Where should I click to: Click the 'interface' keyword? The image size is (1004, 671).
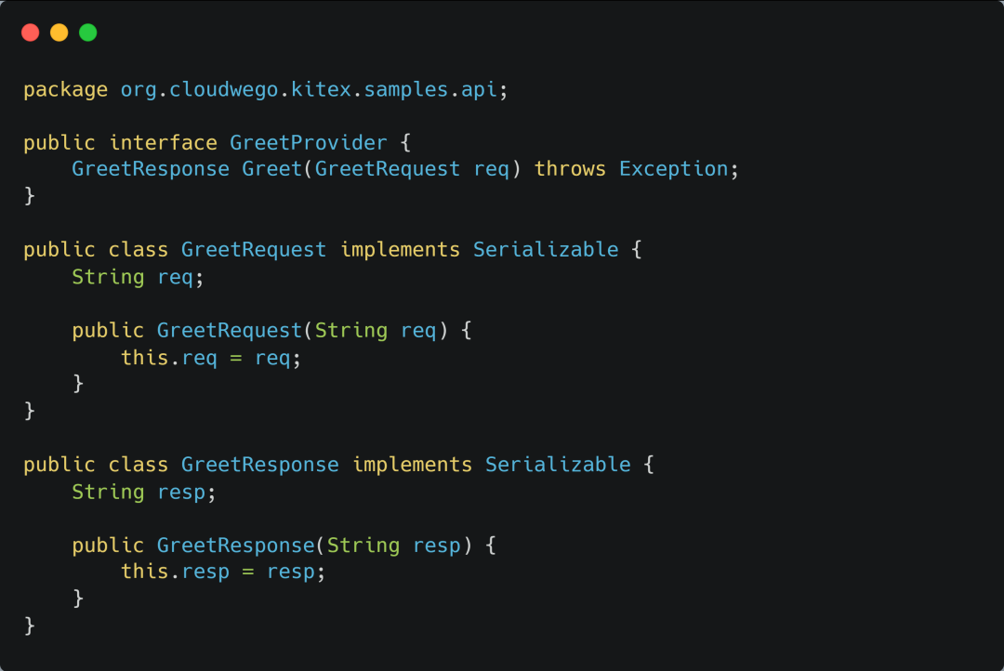coord(163,143)
